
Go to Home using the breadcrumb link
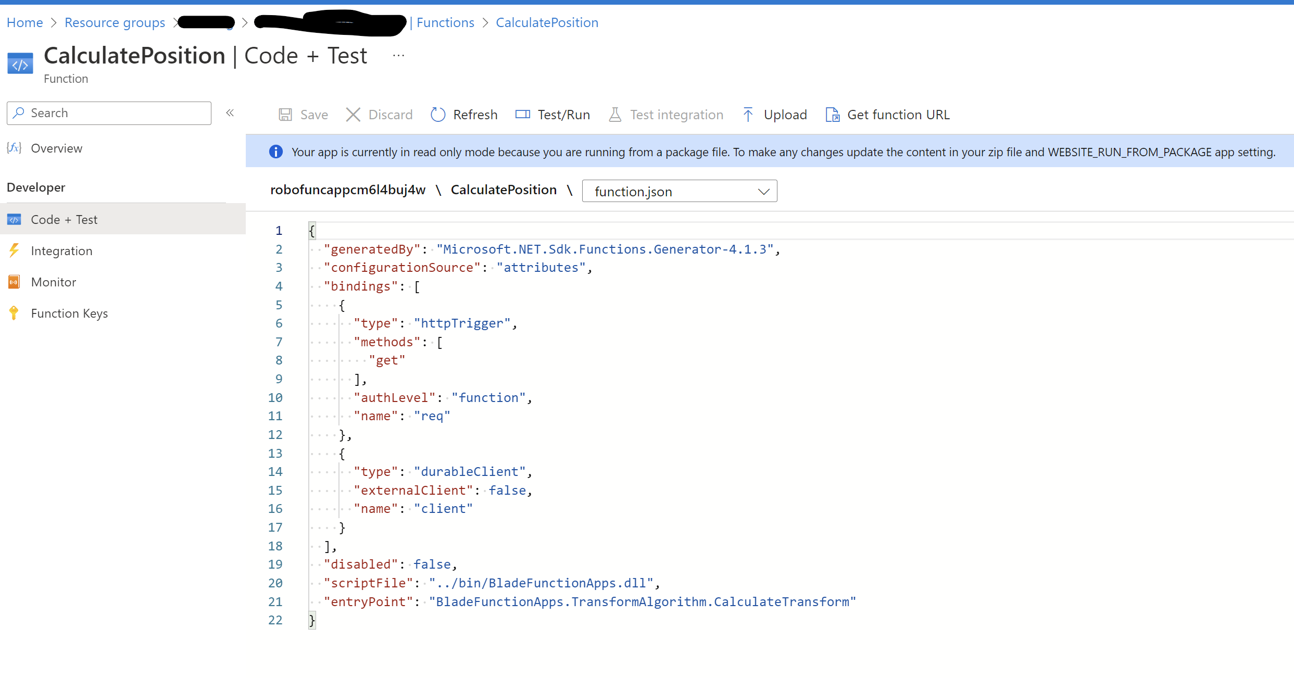click(24, 22)
